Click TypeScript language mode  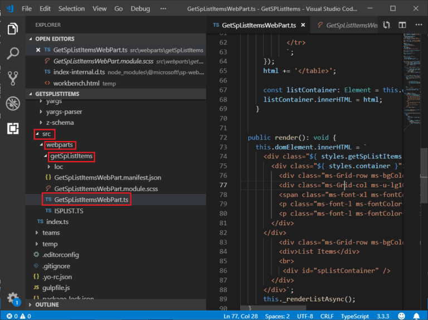(354, 316)
